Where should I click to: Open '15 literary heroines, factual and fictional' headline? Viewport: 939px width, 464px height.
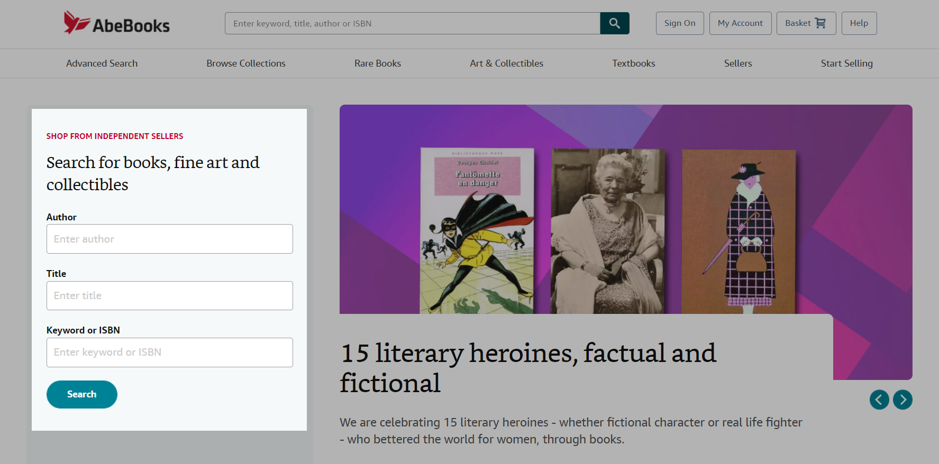[x=528, y=368]
